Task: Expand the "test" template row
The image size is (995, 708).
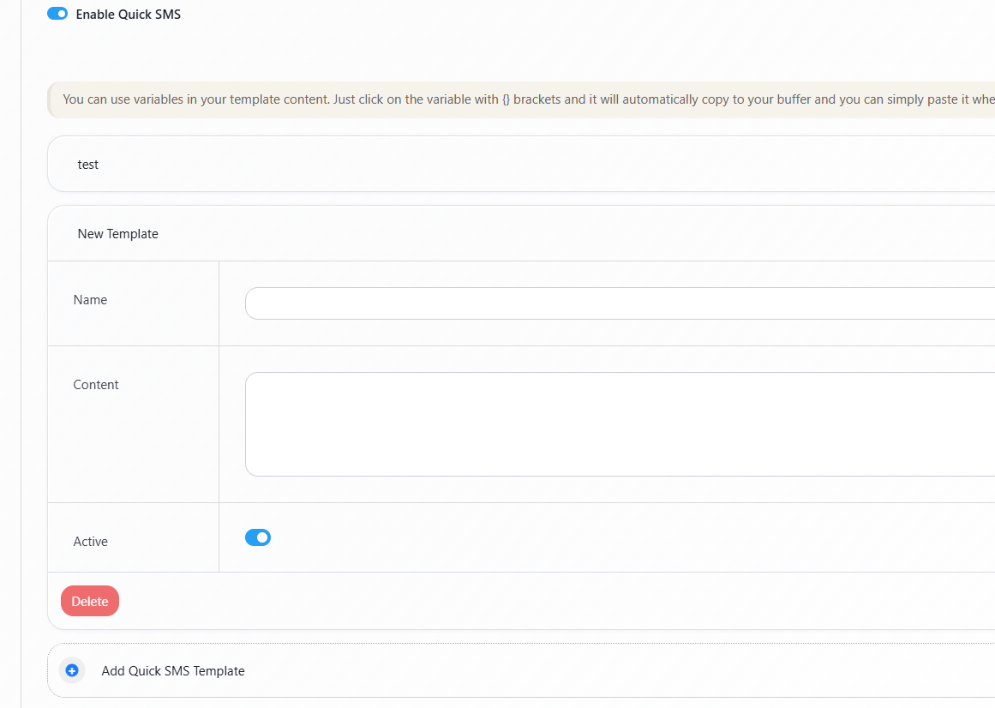Action: [x=514, y=164]
